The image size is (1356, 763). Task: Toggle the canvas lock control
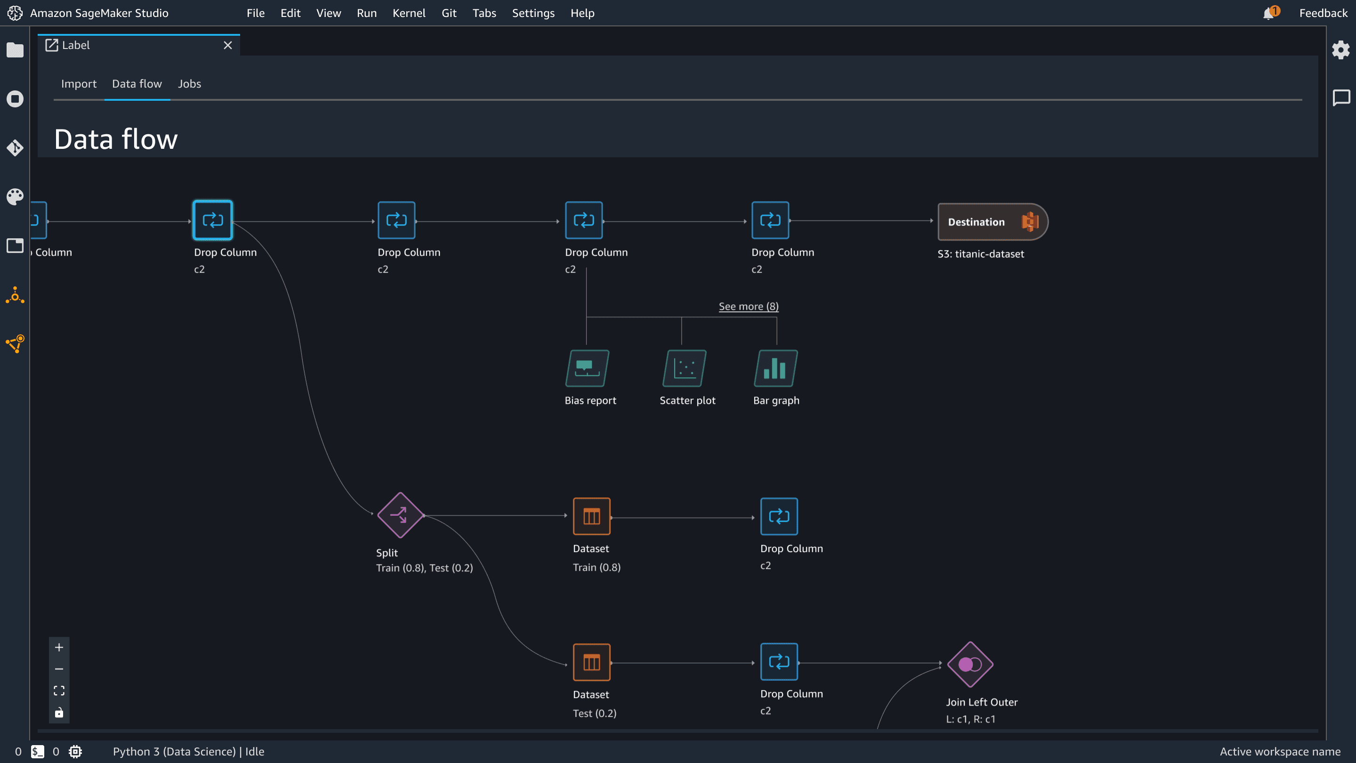59,713
